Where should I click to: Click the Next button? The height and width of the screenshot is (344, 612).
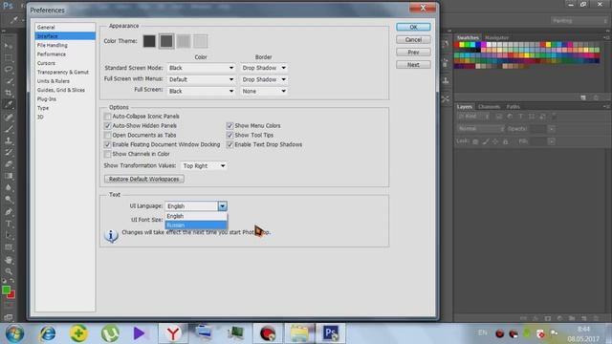tap(413, 65)
